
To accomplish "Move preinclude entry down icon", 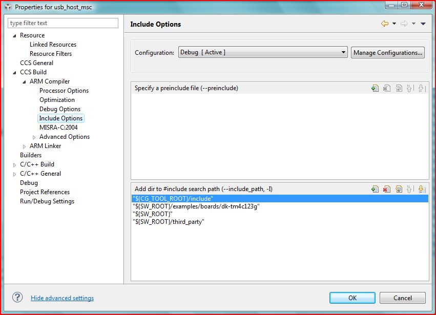I will coord(422,88).
